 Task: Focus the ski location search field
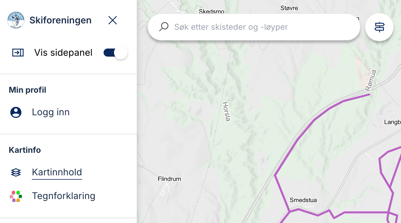pyautogui.click(x=255, y=27)
